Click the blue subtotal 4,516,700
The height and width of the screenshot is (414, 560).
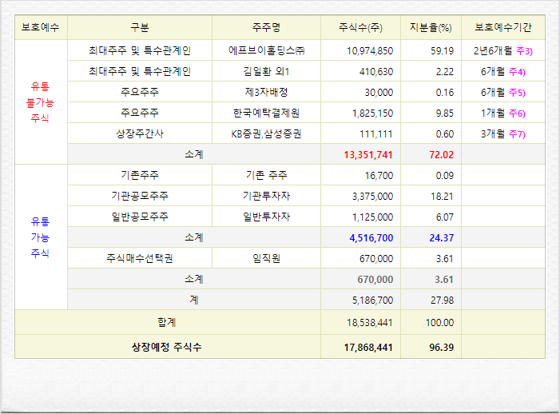(x=371, y=237)
